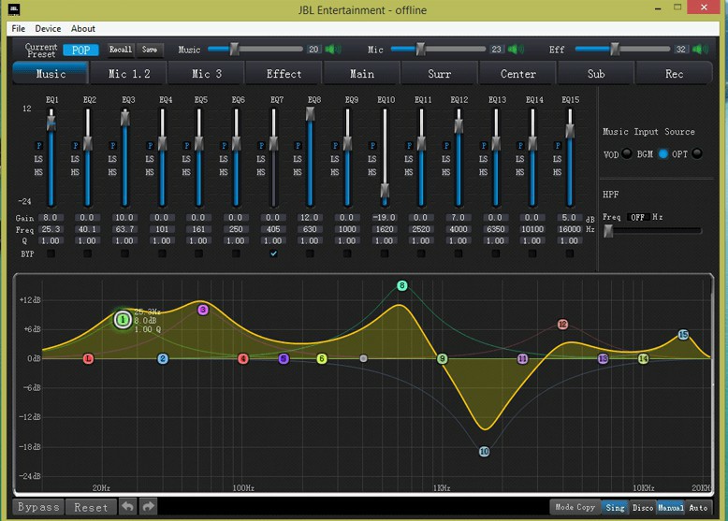The height and width of the screenshot is (521, 728).
Task: Enable the BYP bypass checkbox for EQ1
Action: click(x=51, y=253)
